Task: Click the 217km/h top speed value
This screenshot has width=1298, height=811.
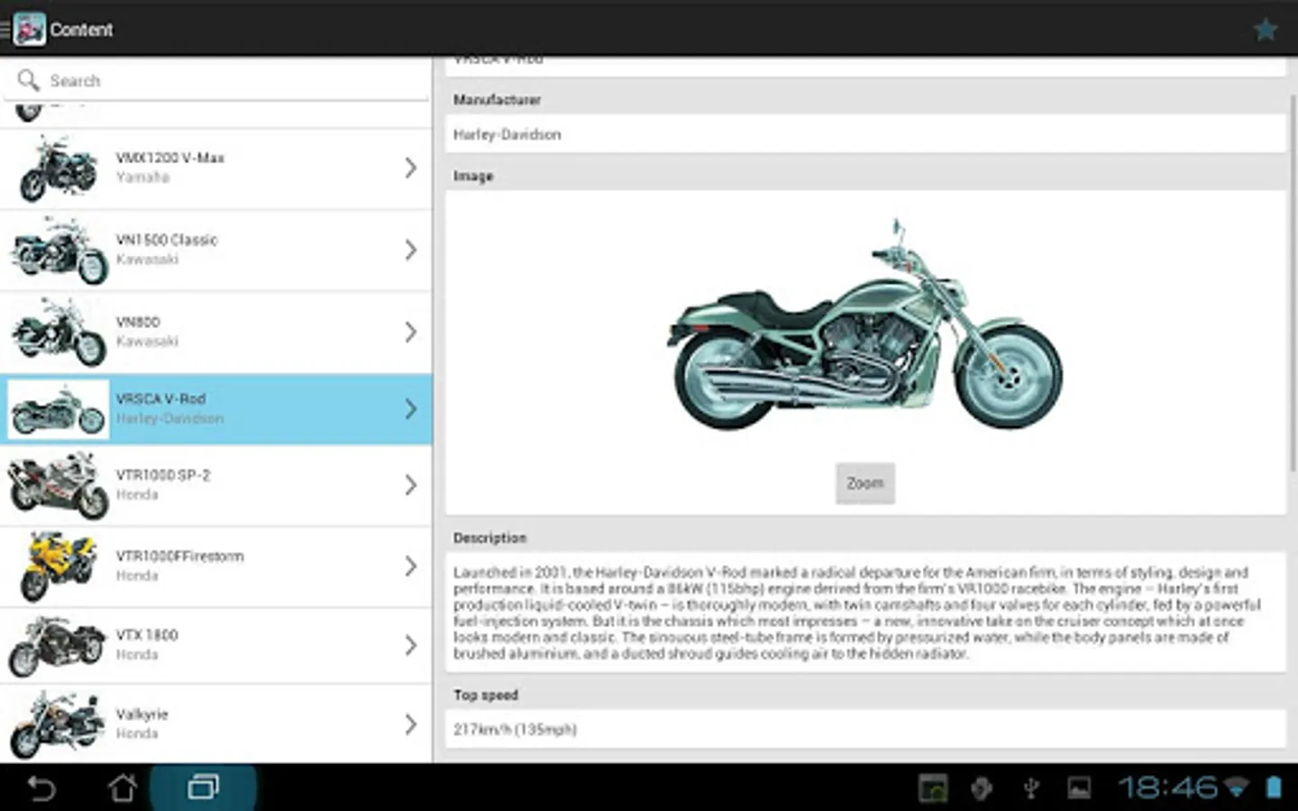Action: (515, 729)
